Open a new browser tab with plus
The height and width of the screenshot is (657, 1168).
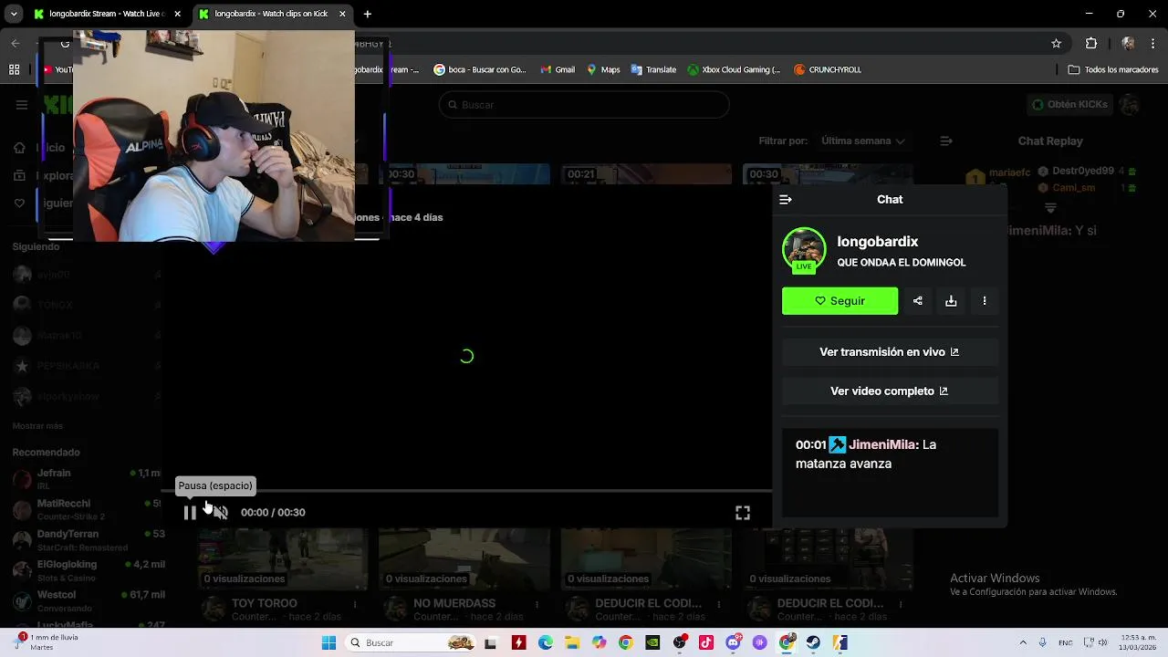pyautogui.click(x=367, y=14)
